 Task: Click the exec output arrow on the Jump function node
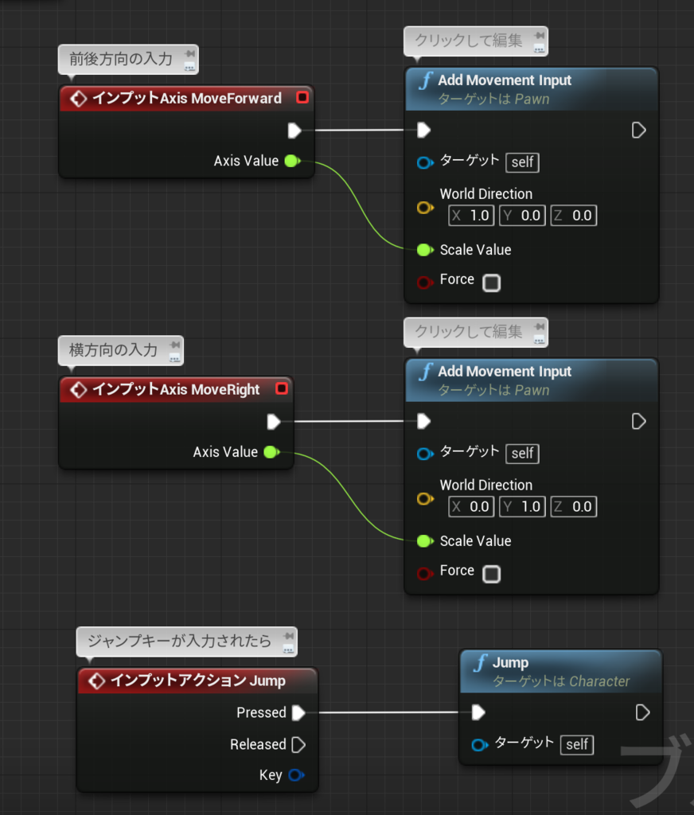pyautogui.click(x=641, y=712)
